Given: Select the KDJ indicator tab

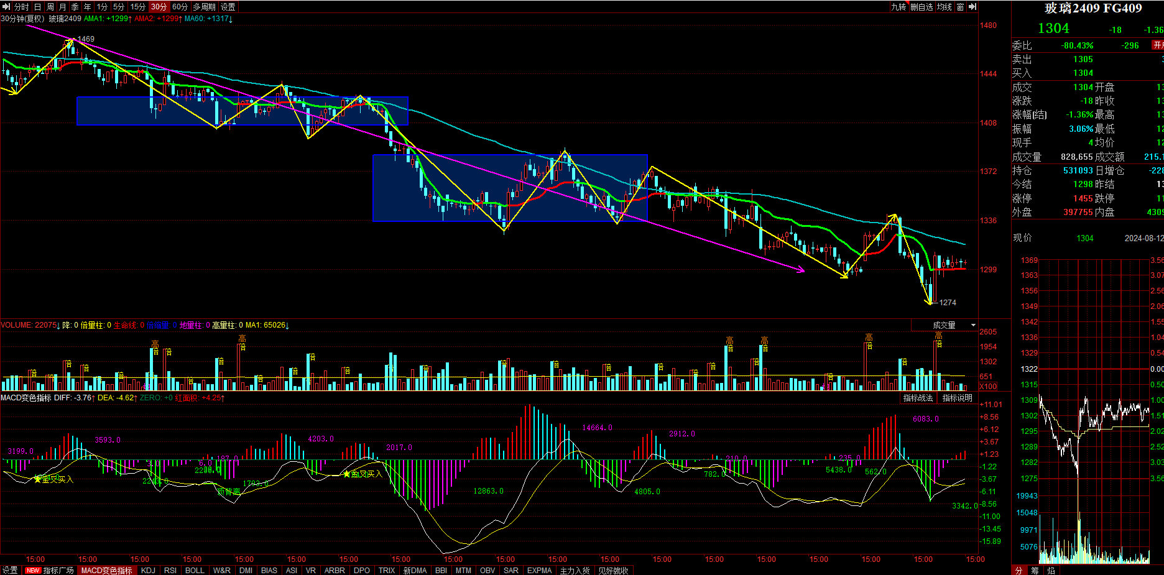Looking at the screenshot, I should [148, 570].
